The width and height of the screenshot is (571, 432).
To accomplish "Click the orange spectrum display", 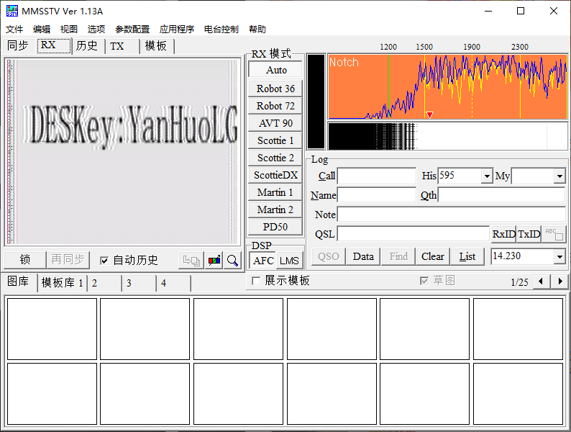I will (447, 87).
